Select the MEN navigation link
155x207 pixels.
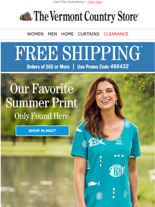click(52, 34)
